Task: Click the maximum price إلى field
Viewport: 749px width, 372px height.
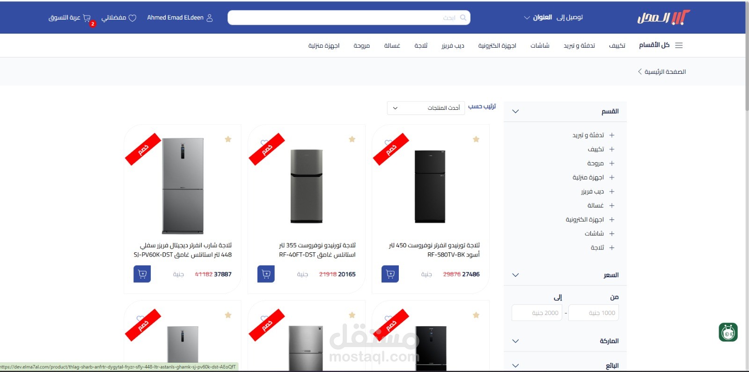Action: pyautogui.click(x=537, y=313)
